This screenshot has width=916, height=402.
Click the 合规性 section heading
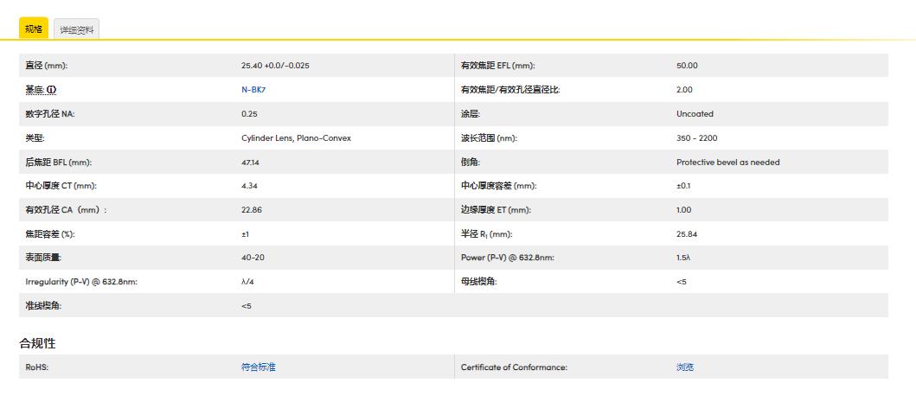(x=37, y=343)
